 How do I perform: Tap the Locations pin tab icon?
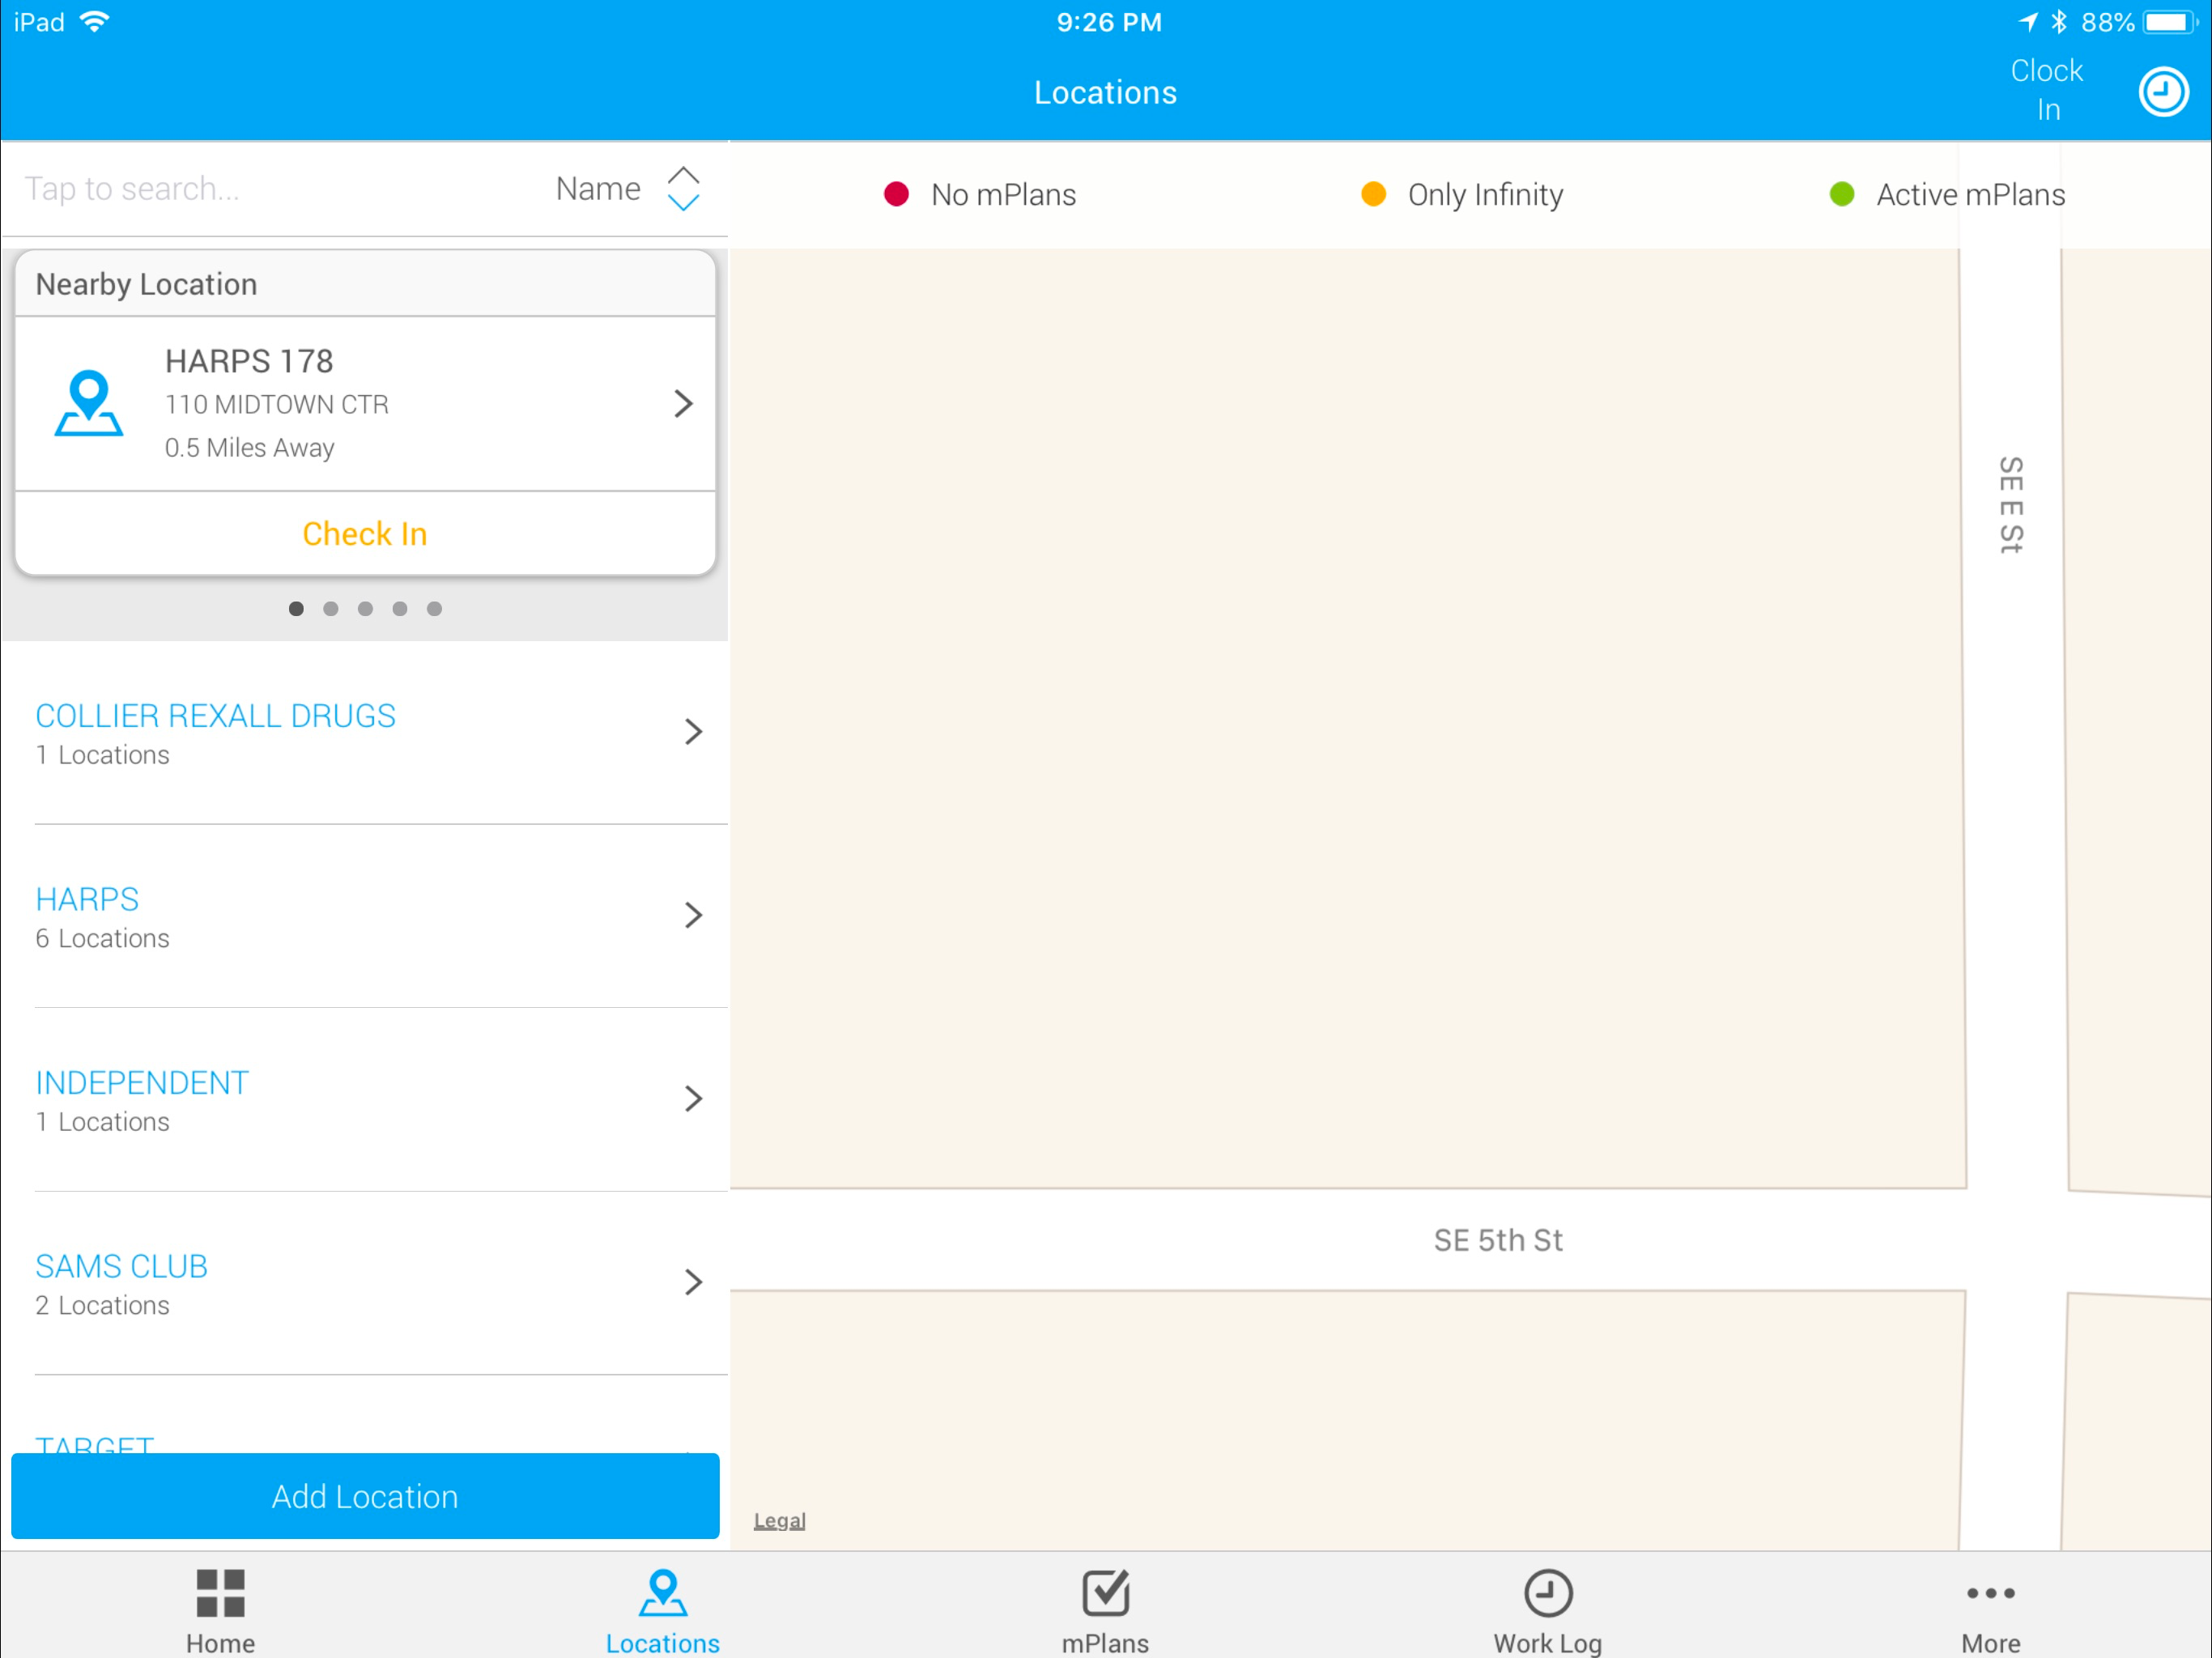point(663,1593)
